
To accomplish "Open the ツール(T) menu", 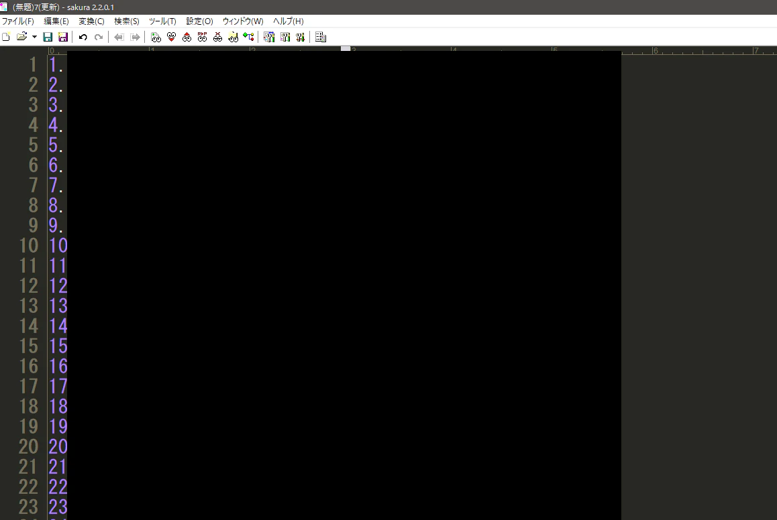I will tap(162, 21).
